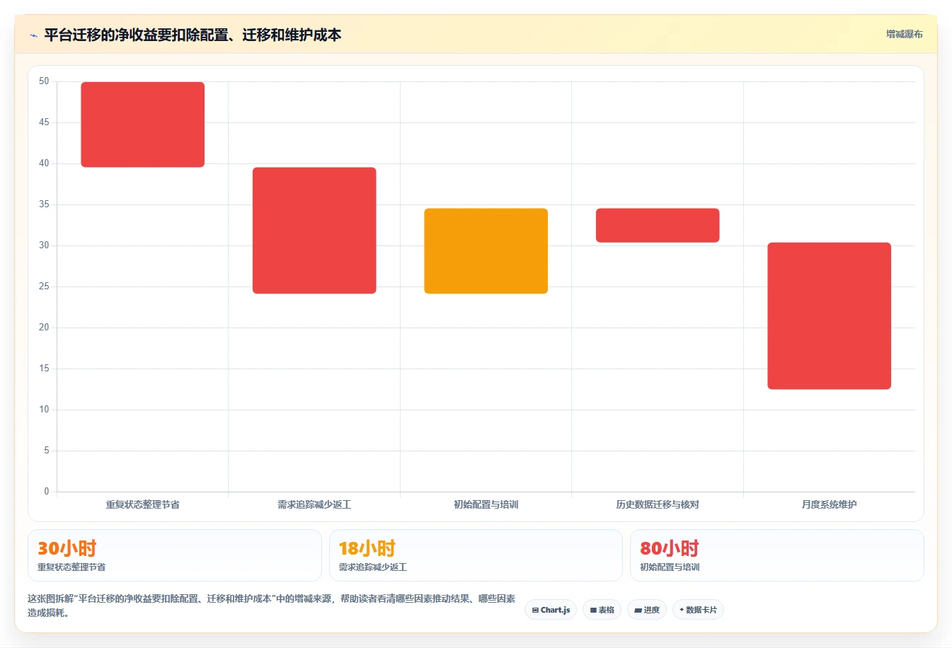Screen dimensions: 952x648
Task: Click the red bar for 需求追踪减少返工
Action: (x=314, y=231)
